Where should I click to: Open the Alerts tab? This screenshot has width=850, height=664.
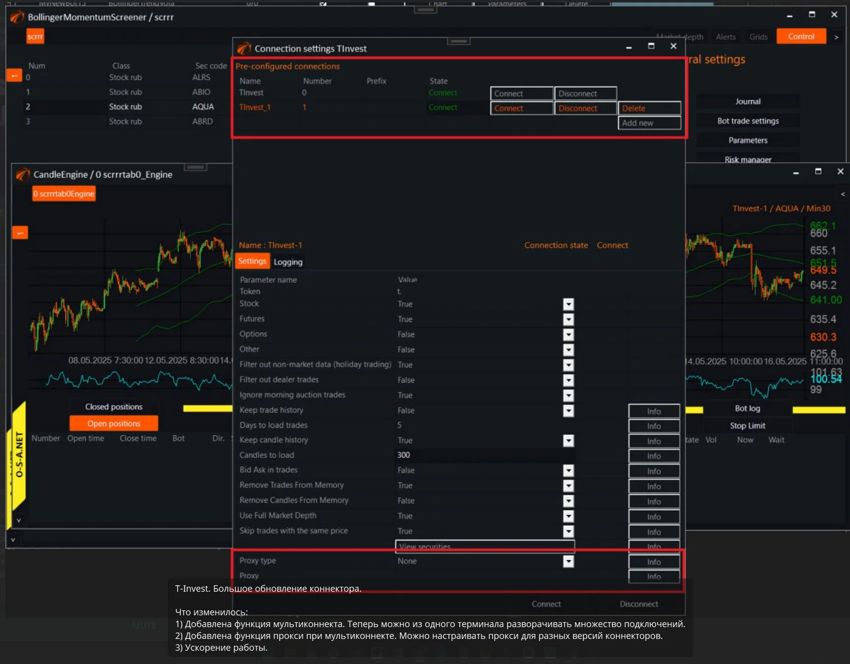[725, 37]
